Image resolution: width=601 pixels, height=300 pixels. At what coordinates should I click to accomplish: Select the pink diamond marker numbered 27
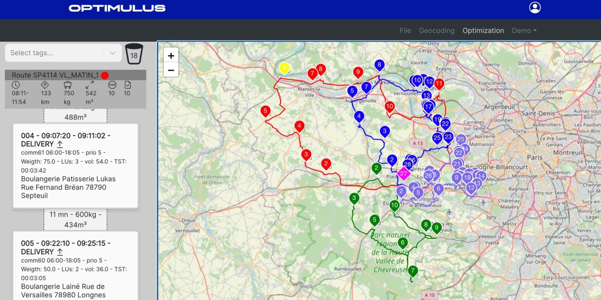tap(403, 173)
